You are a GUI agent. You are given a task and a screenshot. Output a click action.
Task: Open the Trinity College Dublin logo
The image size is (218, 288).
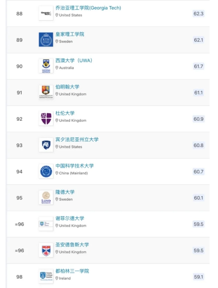(x=46, y=276)
